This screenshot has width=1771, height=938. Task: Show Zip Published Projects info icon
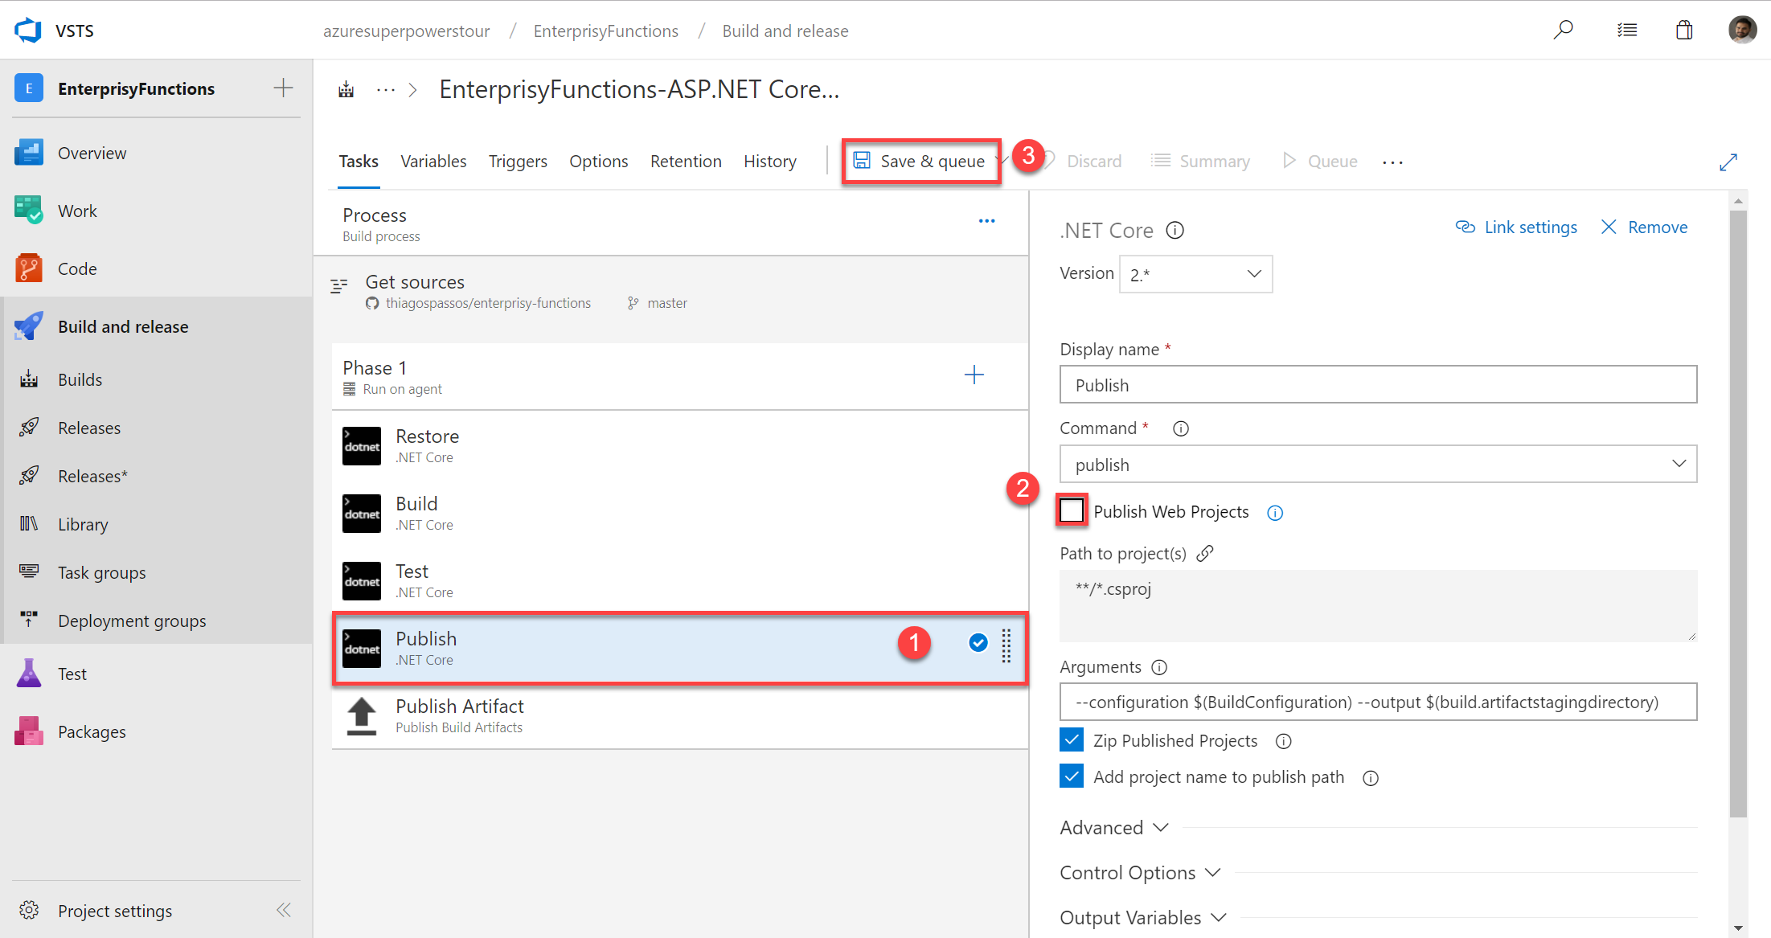(1284, 741)
